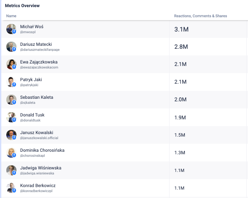
Task: Click the @januszkowalski.official handle
Action: pyautogui.click(x=39, y=138)
